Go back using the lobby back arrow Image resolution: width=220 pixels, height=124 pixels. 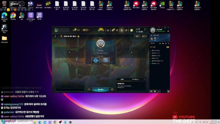point(55,36)
